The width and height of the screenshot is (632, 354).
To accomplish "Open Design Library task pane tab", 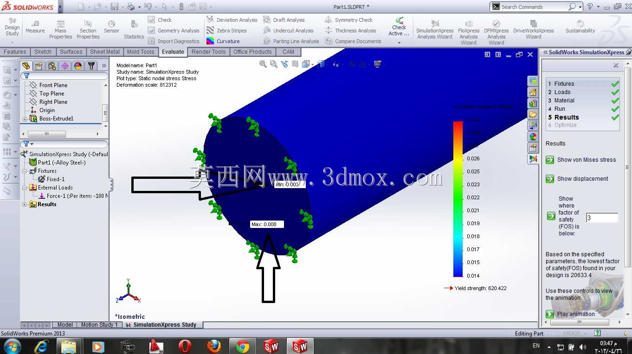I will click(533, 103).
